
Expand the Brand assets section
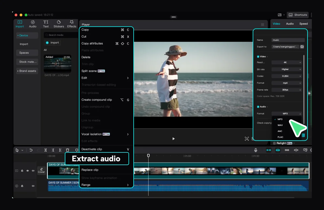(27, 71)
